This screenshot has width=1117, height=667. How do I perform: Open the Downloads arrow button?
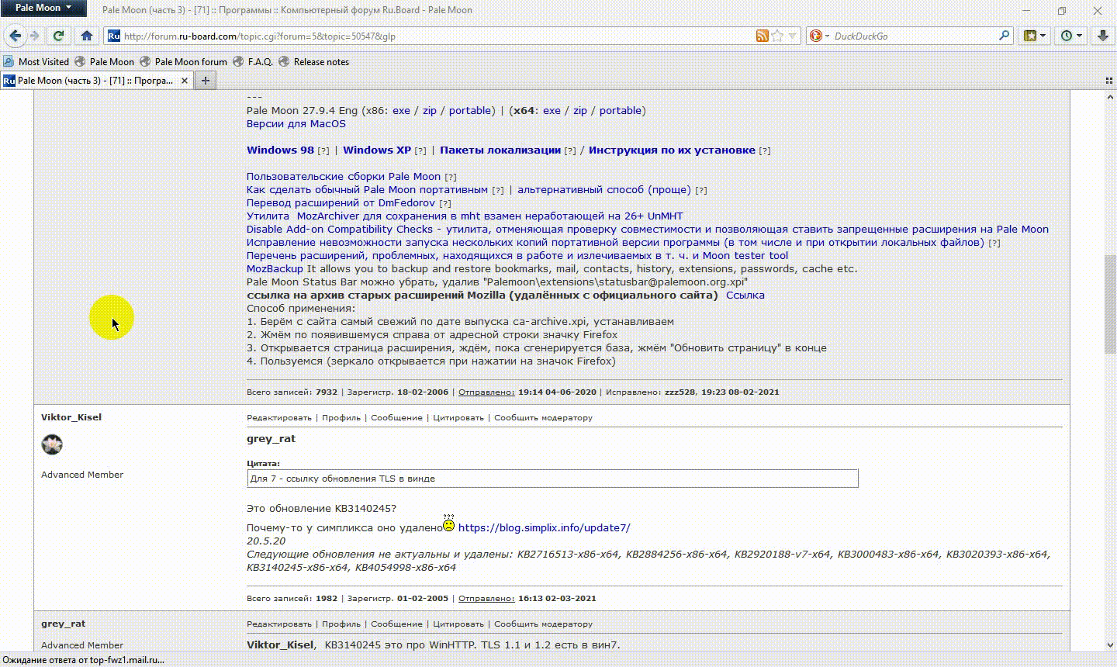(x=1102, y=36)
